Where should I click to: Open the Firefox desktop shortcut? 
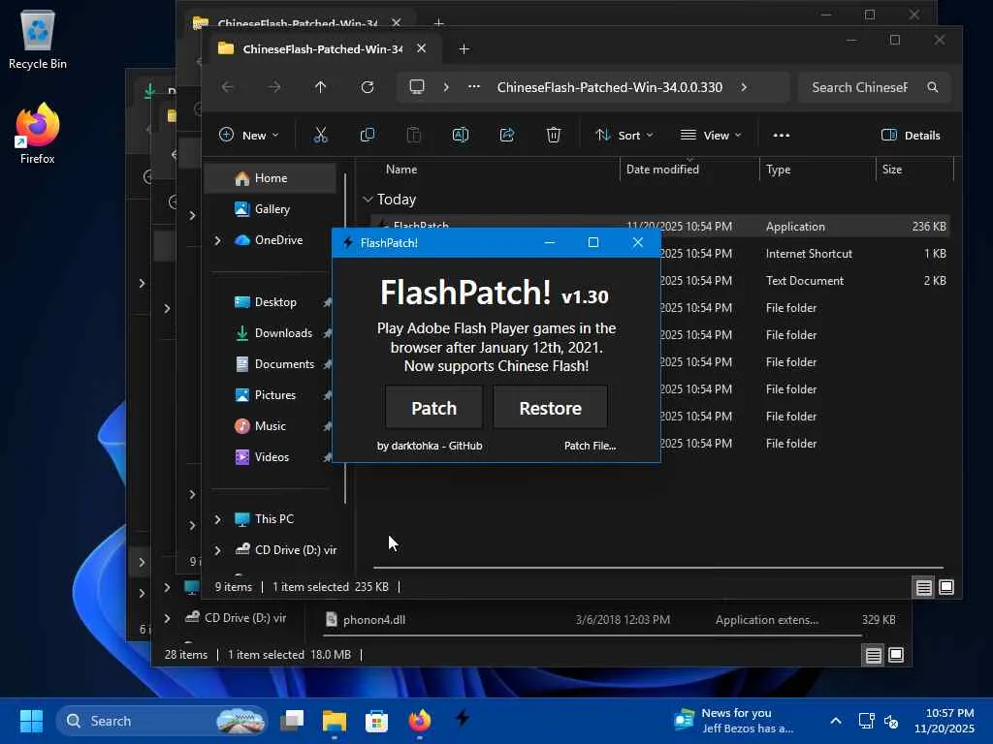coord(38,134)
